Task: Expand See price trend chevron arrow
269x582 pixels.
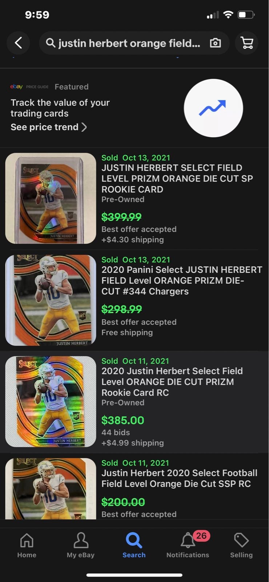Action: click(84, 127)
